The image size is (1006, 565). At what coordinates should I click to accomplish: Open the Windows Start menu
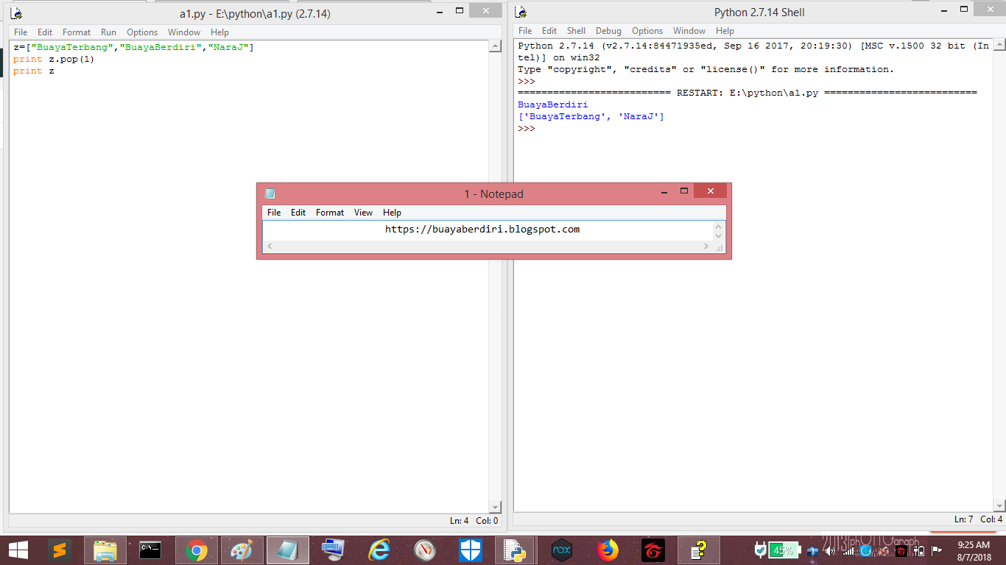click(x=18, y=550)
